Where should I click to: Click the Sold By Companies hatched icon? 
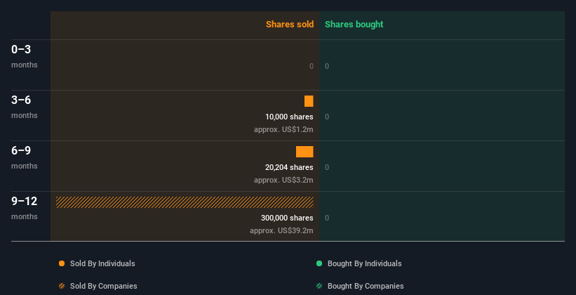point(62,286)
